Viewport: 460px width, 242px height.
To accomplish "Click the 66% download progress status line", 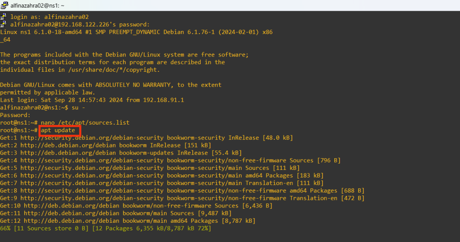I will click(x=106, y=229).
